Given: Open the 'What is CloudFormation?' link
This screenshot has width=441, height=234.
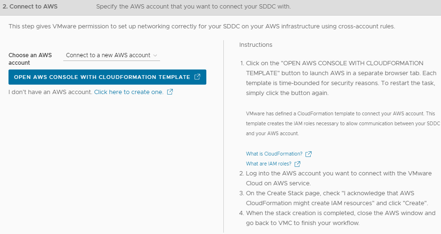Looking at the screenshot, I should click(x=274, y=154).
